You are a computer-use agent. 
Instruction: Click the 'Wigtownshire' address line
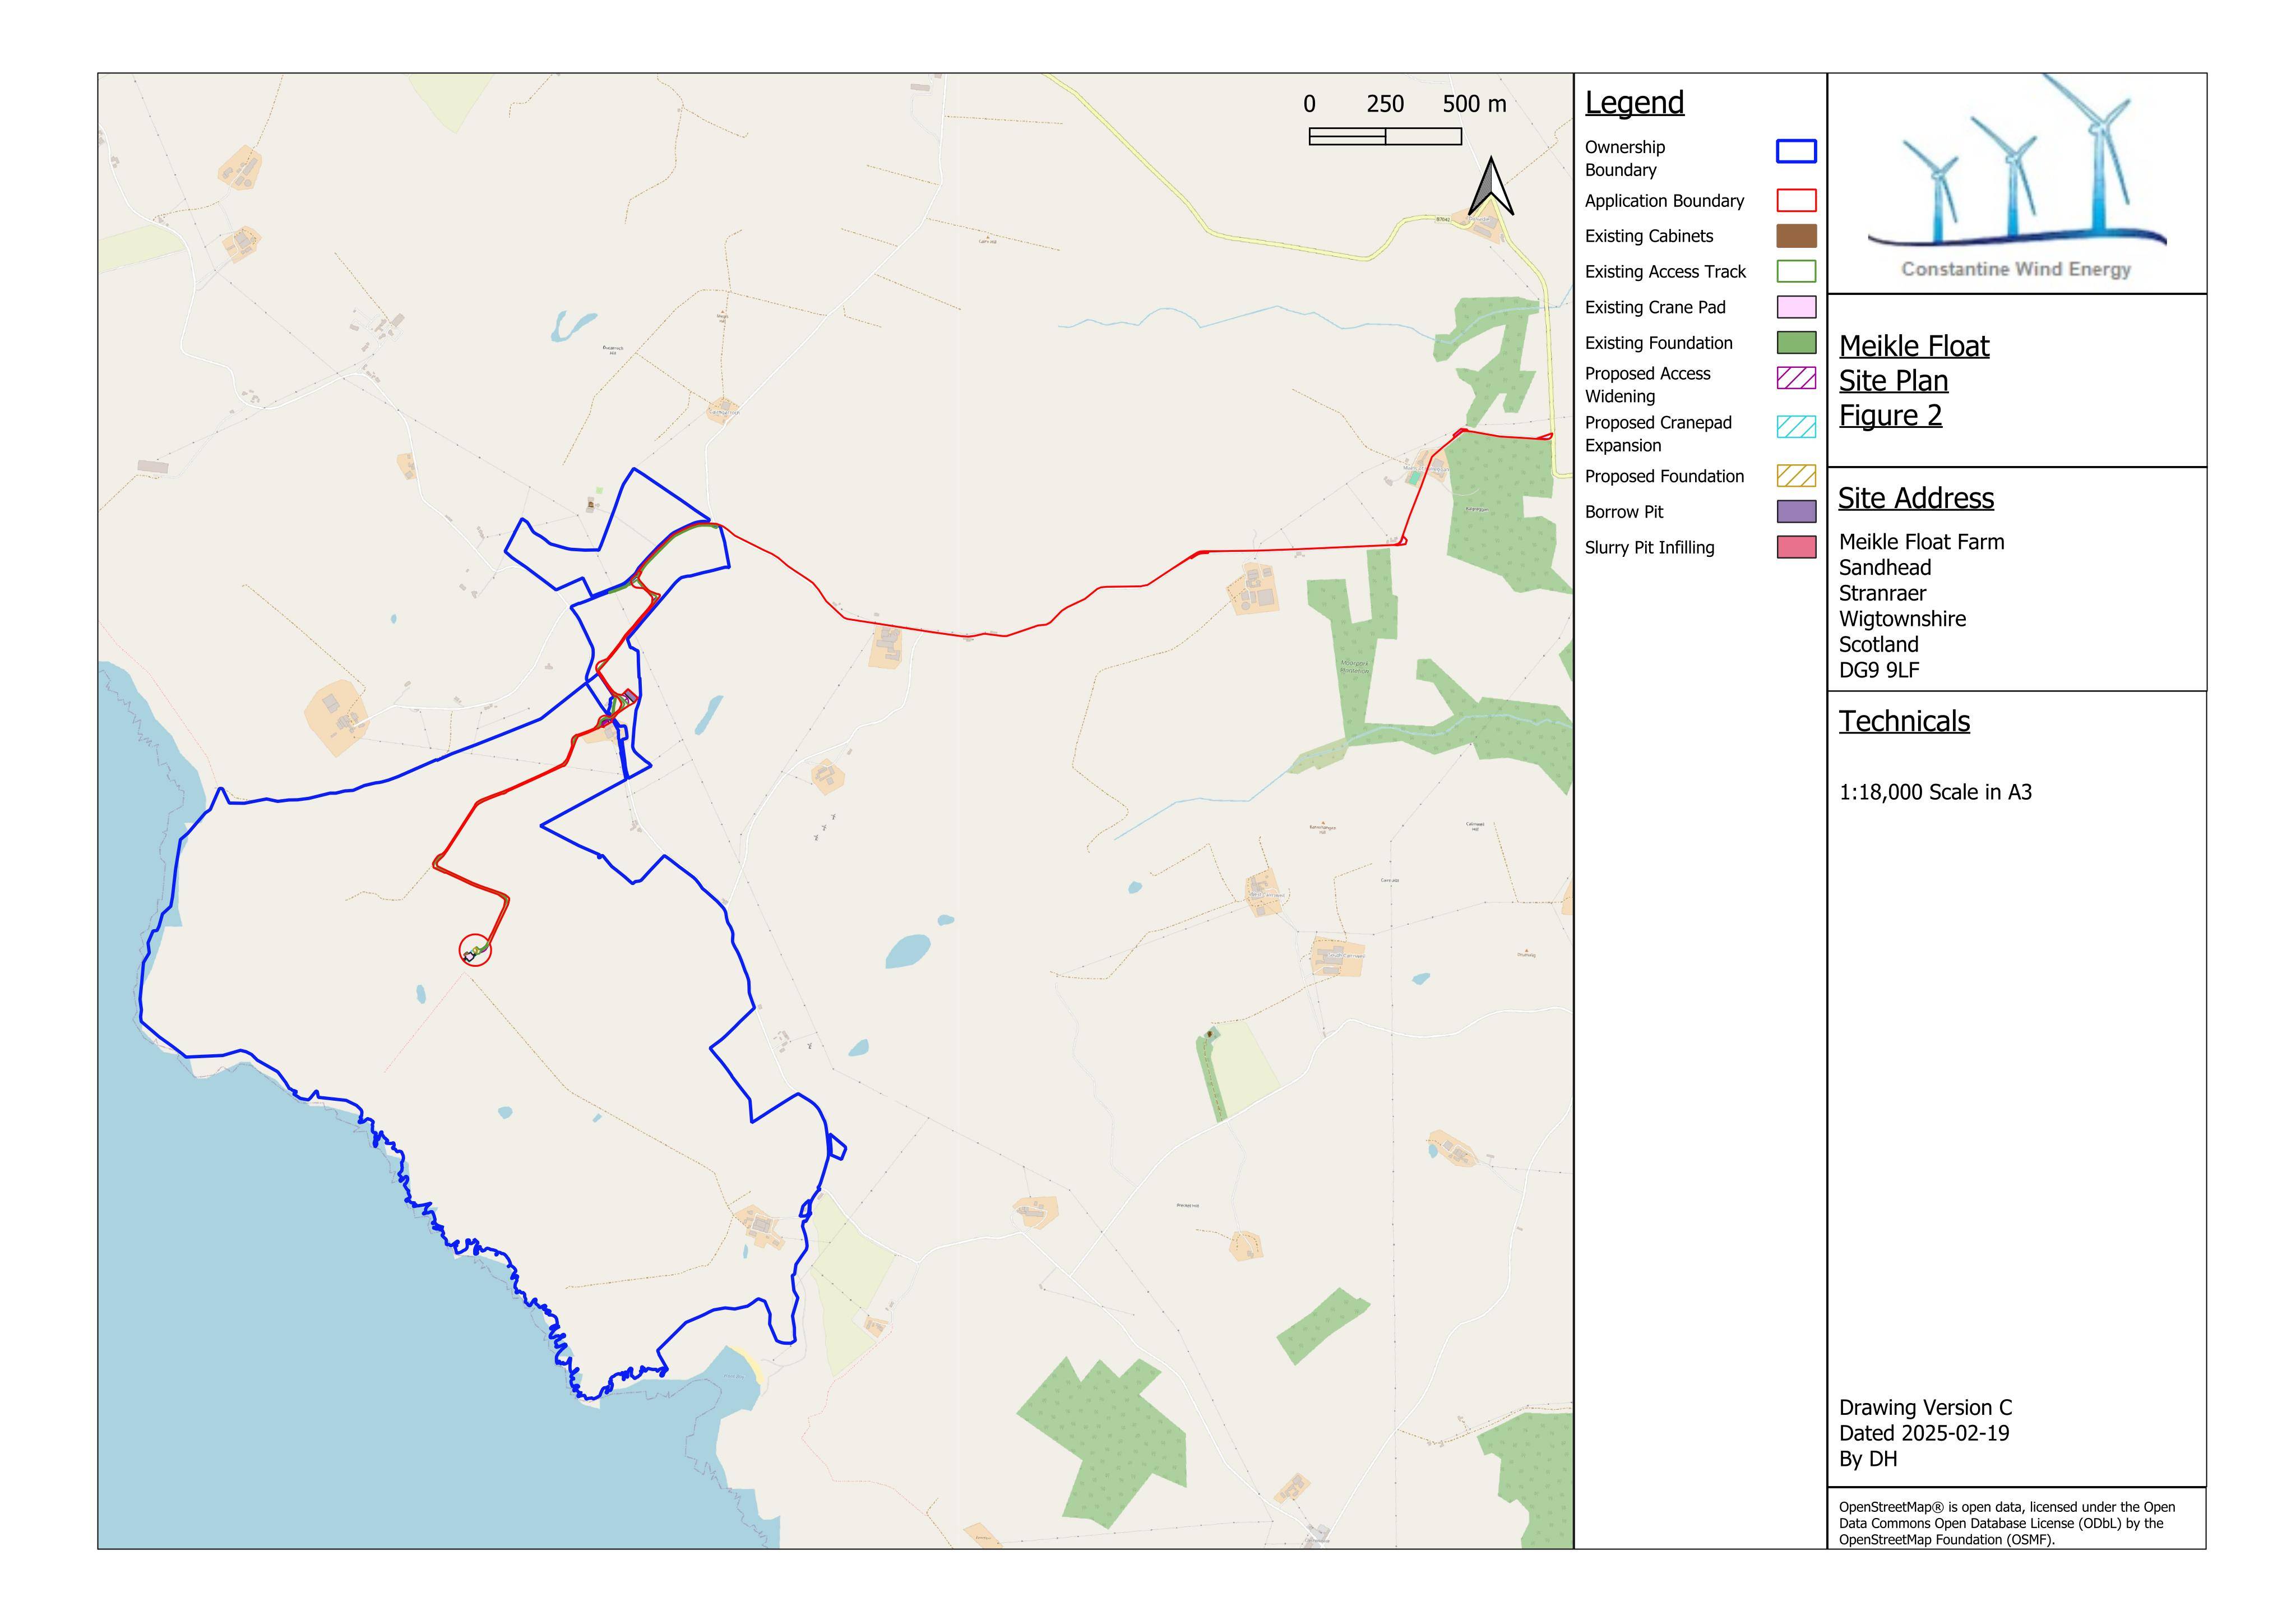(x=1902, y=620)
